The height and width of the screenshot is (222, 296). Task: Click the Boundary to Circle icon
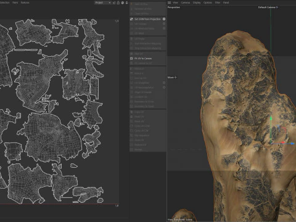[x=131, y=102]
